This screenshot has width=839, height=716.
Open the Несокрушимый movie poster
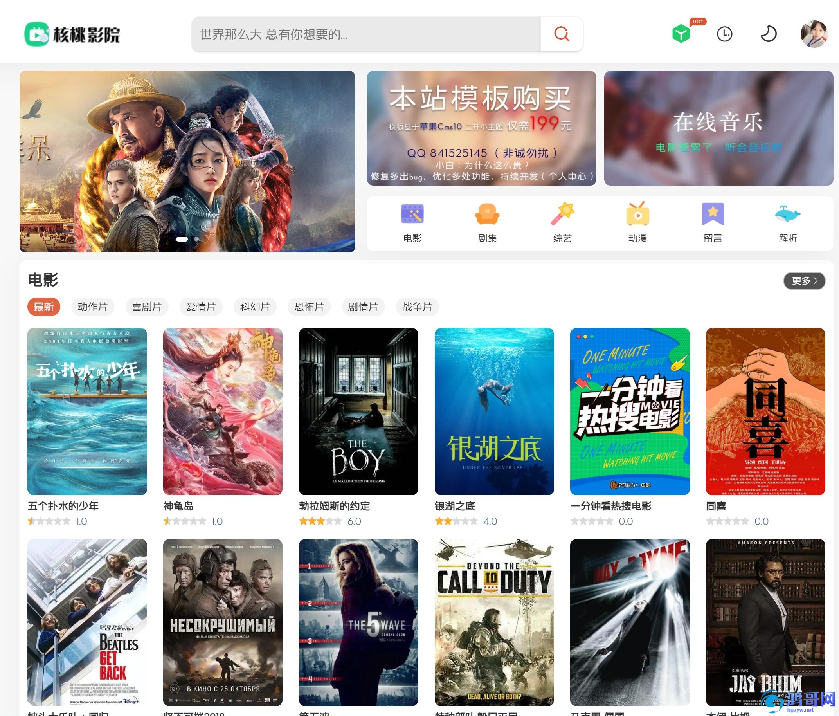223,622
